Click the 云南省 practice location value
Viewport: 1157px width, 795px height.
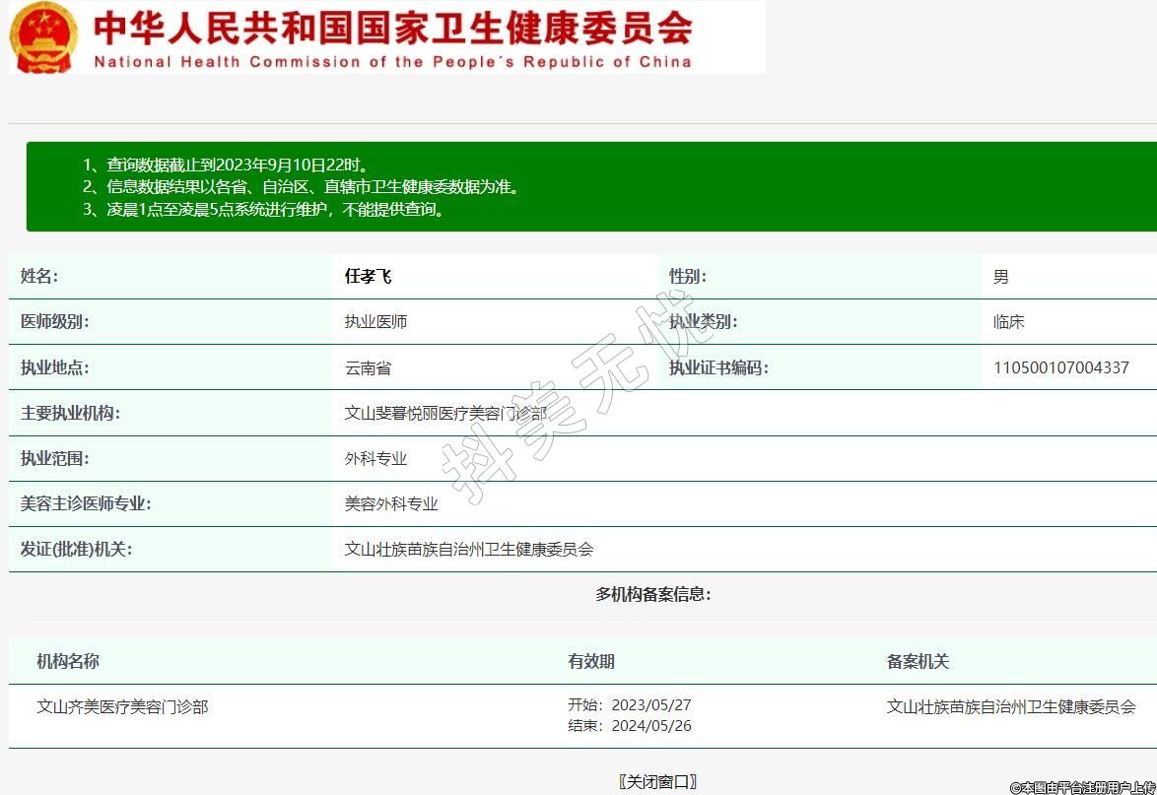[x=368, y=367]
